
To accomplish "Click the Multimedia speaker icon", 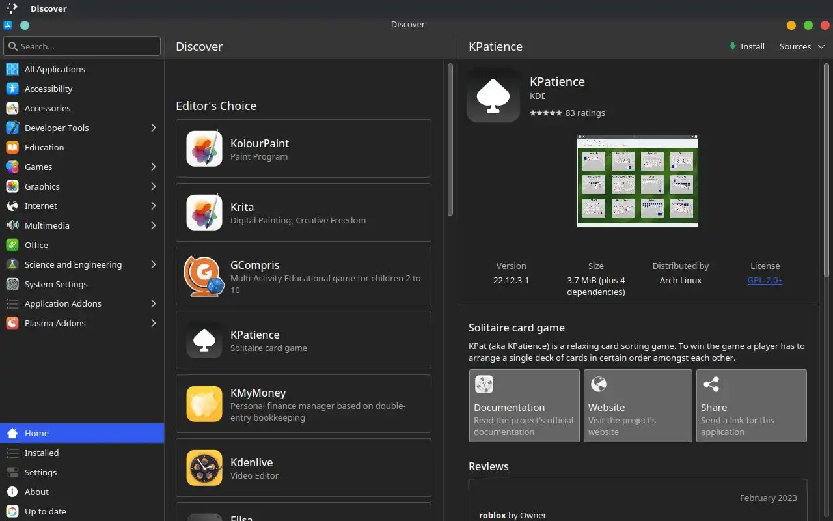I will tap(12, 225).
